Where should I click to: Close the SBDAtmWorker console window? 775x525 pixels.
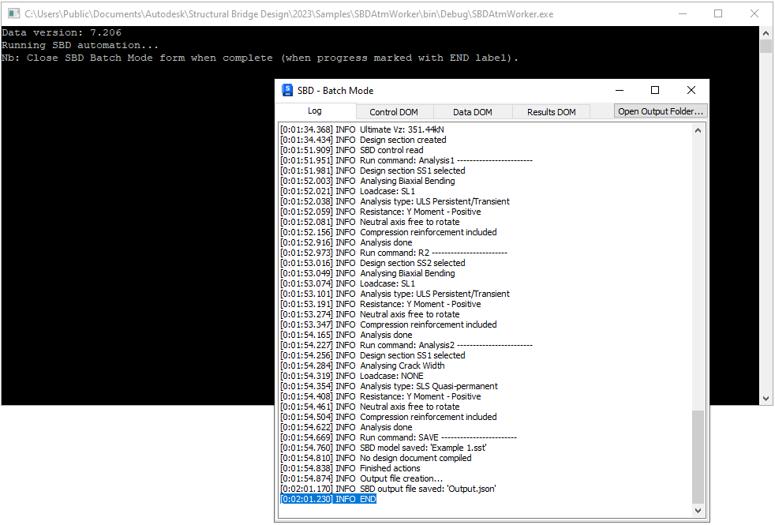754,13
